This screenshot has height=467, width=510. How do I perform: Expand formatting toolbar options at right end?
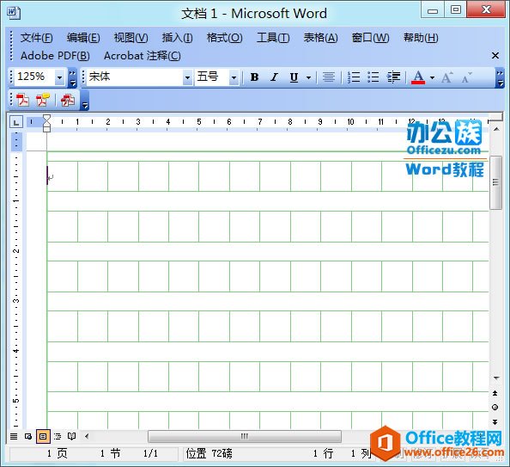pyautogui.click(x=500, y=78)
